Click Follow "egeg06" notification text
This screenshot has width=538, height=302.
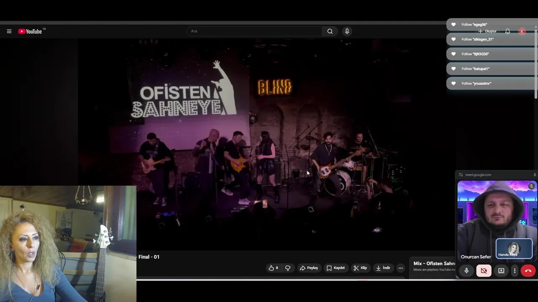(474, 25)
